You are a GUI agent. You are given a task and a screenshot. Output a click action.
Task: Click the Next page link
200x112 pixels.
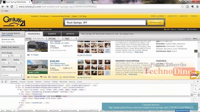coord(195,39)
